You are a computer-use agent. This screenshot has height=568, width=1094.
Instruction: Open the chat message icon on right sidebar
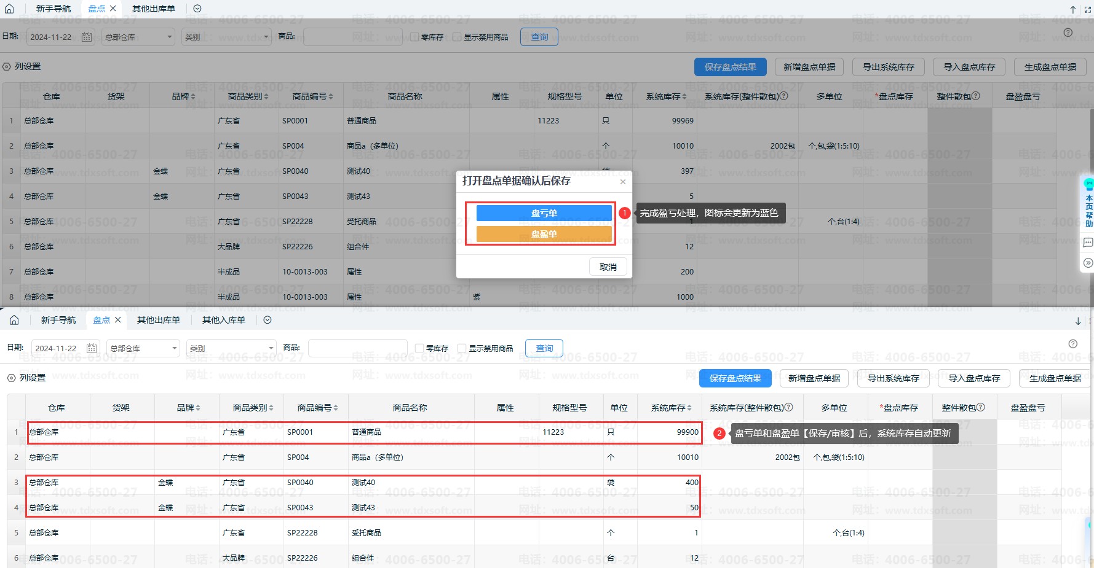tap(1088, 243)
